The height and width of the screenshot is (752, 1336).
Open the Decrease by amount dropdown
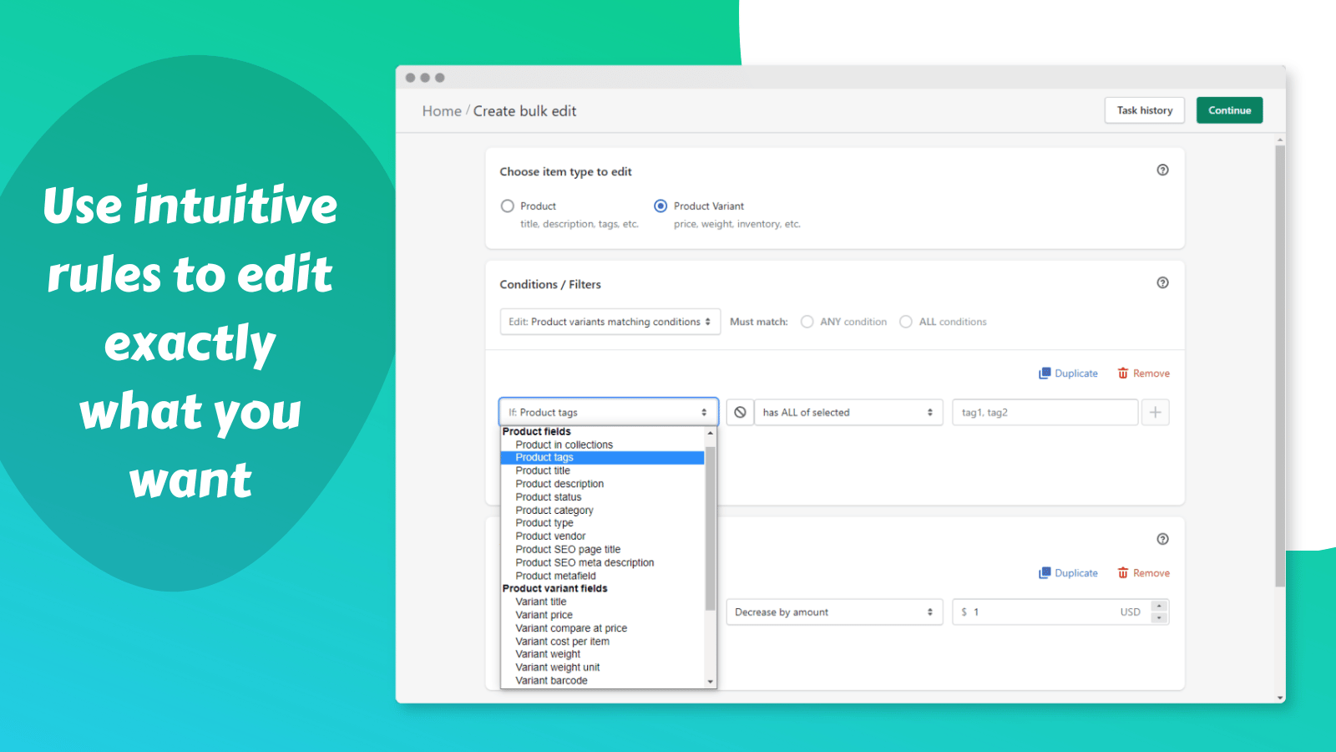833,611
